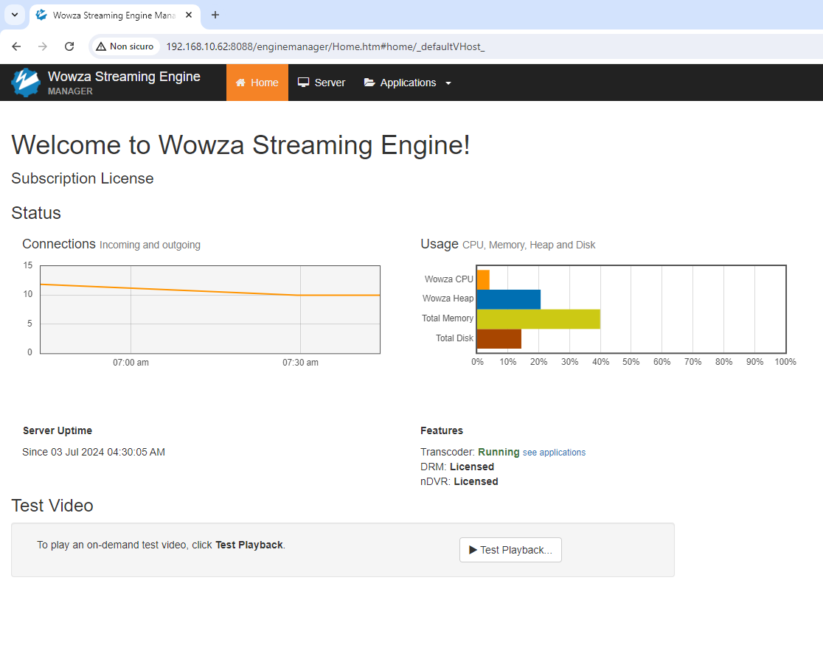Open a new browser tab
Screen dimensions: 823x656
(215, 15)
